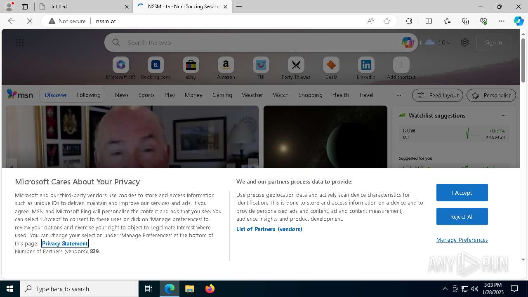This screenshot has width=528, height=297.
Task: Open the Sports category
Action: (x=146, y=95)
